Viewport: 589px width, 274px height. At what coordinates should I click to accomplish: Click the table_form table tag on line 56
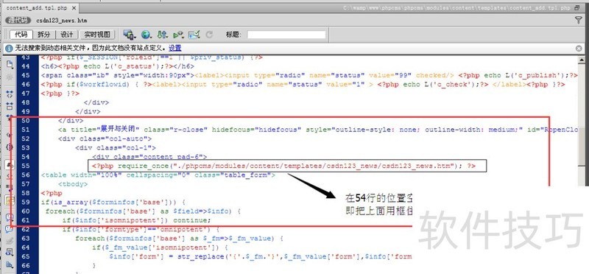click(158, 175)
